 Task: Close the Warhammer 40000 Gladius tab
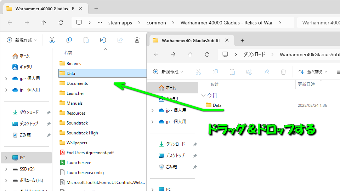coord(80,8)
